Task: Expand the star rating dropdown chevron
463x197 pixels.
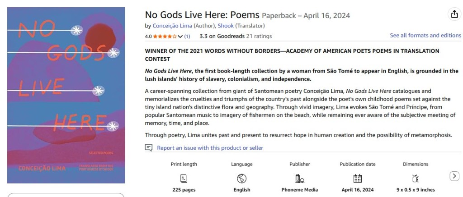Action: pyautogui.click(x=180, y=36)
